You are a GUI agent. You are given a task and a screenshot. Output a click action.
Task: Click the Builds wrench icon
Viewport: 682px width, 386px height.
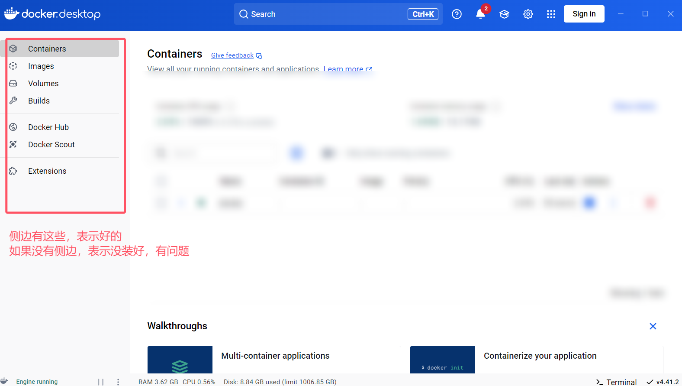pyautogui.click(x=13, y=101)
